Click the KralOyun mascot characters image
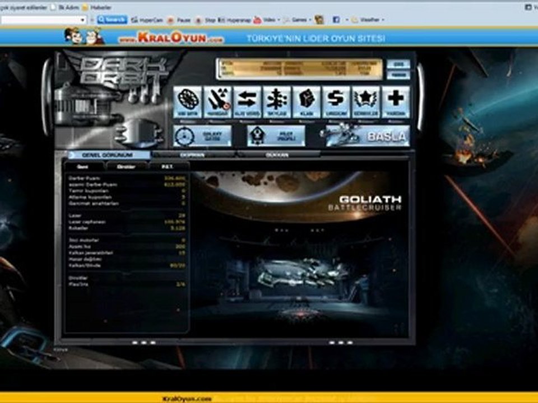Image resolution: width=538 pixels, height=403 pixels. tap(85, 36)
